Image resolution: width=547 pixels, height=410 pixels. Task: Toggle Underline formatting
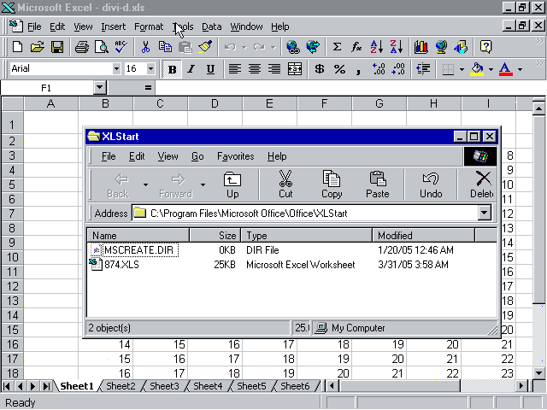[x=210, y=69]
